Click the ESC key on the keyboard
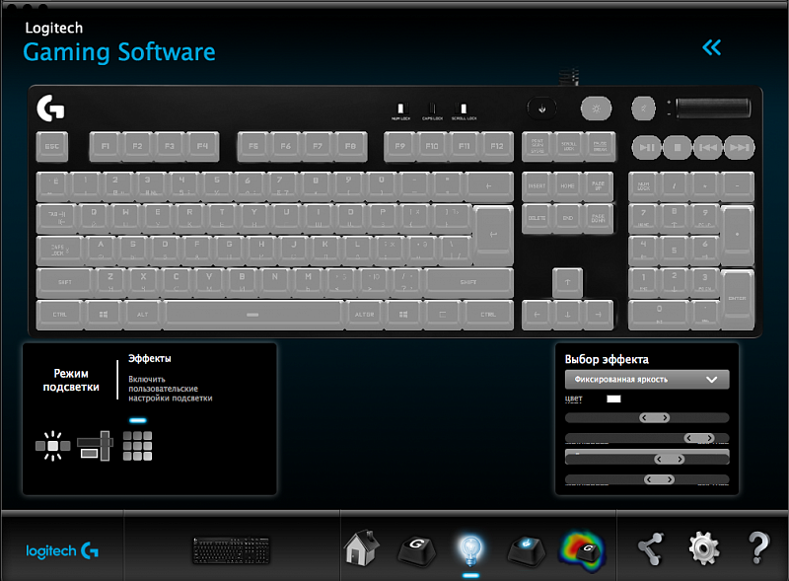 click(52, 147)
